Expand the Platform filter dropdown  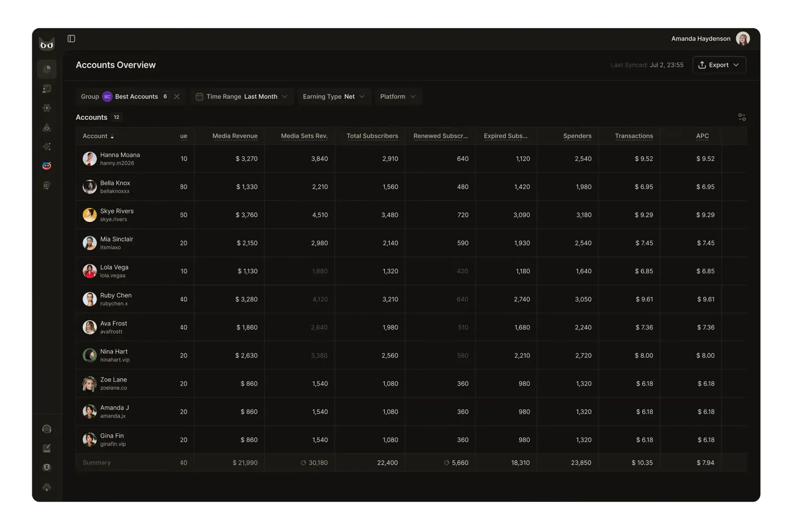tap(398, 97)
